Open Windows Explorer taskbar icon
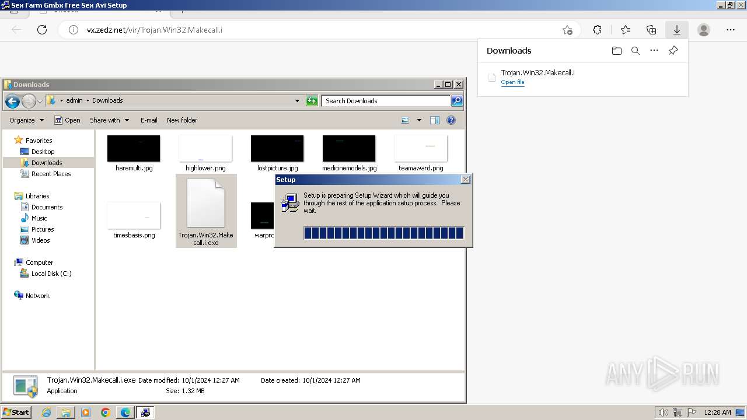747x420 pixels. pyautogui.click(x=66, y=412)
